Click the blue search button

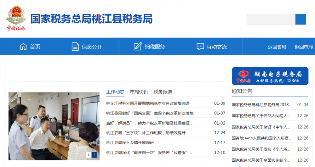pos(301,19)
